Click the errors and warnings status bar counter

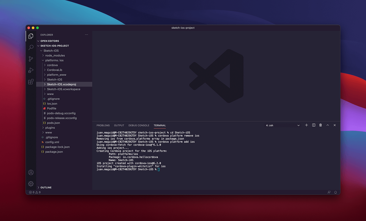click(x=35, y=192)
